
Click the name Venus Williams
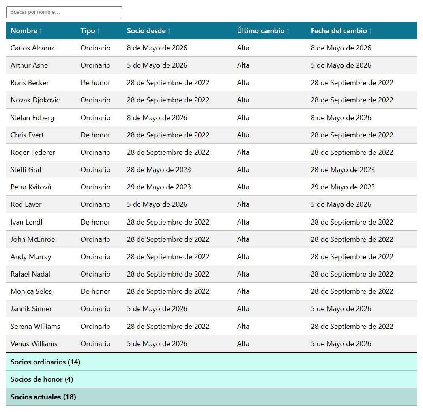pos(34,343)
